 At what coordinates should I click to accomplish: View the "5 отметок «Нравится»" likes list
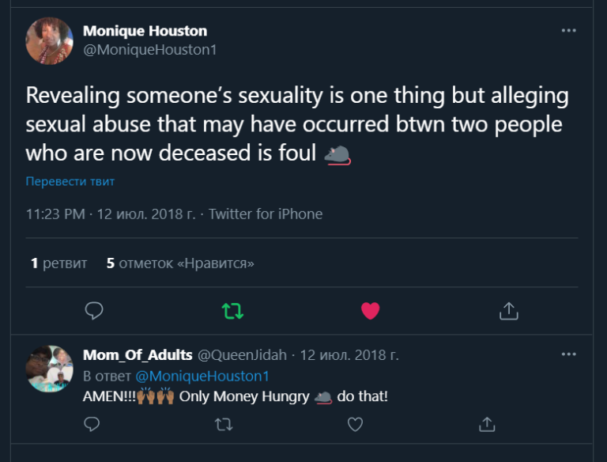tap(180, 263)
